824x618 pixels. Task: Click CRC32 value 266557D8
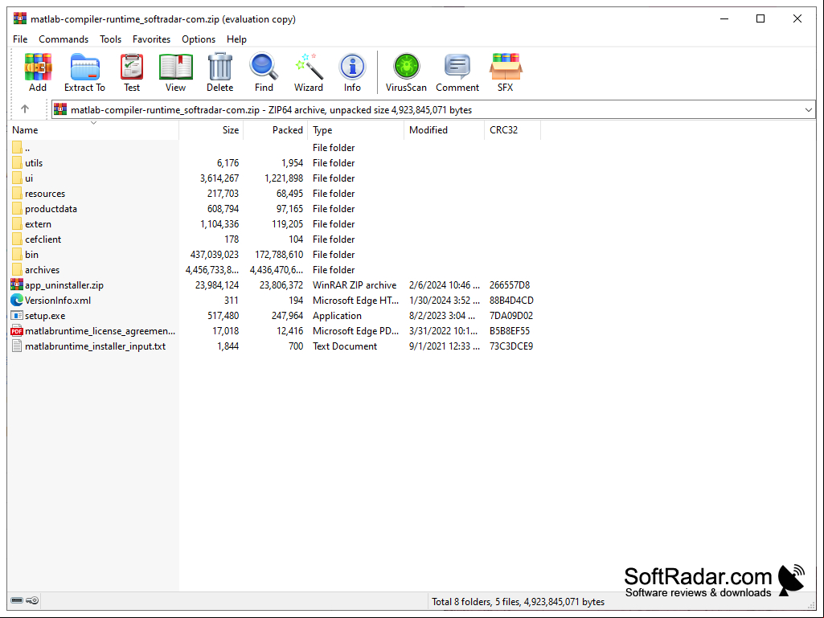coord(510,284)
